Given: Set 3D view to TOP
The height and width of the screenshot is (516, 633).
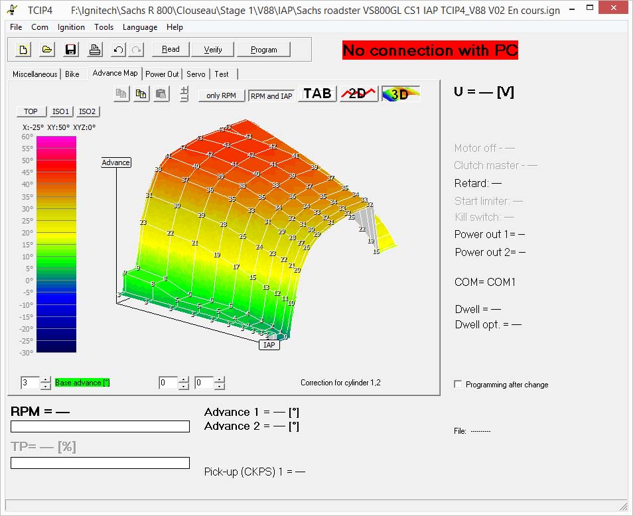Looking at the screenshot, I should click(x=31, y=111).
